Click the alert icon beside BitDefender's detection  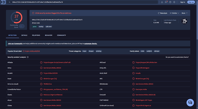(133, 84)
